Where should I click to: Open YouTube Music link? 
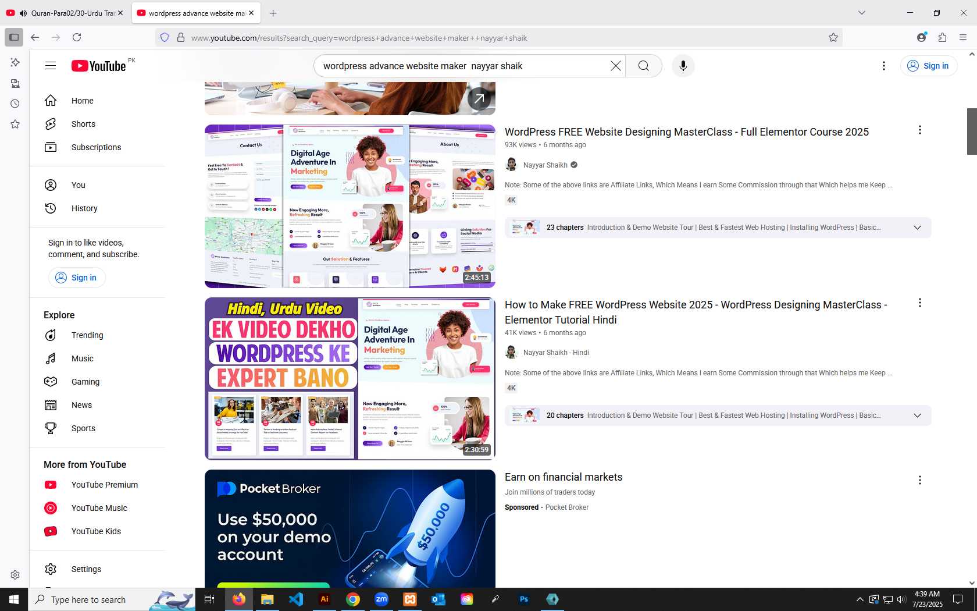98,508
